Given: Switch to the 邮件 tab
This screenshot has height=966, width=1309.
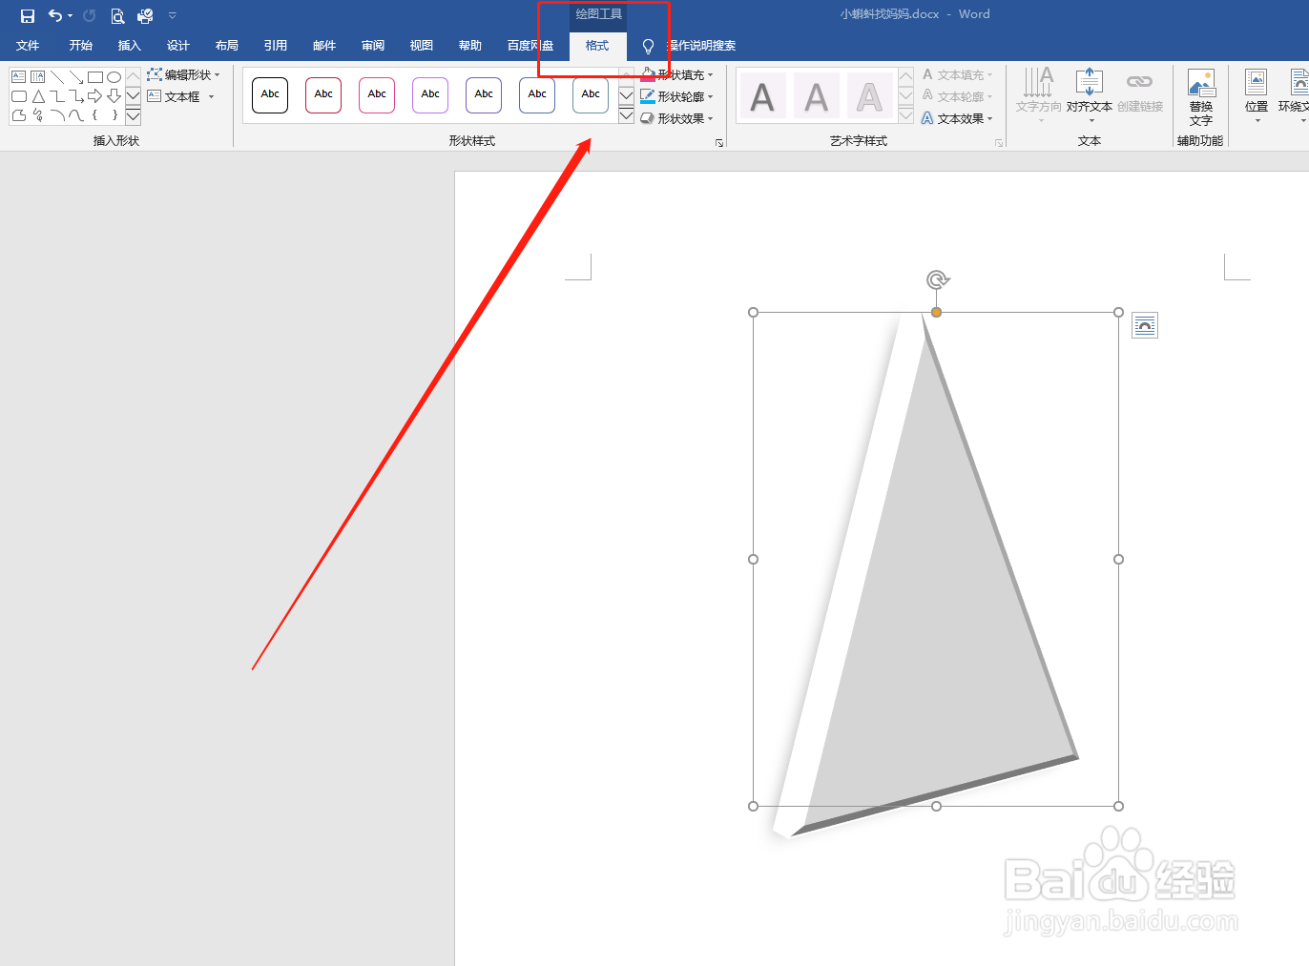Looking at the screenshot, I should 324,46.
